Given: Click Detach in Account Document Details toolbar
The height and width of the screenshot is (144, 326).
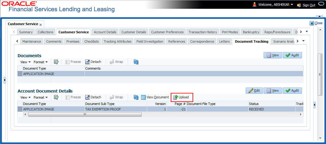Looking at the screenshot, I should 93,97.
